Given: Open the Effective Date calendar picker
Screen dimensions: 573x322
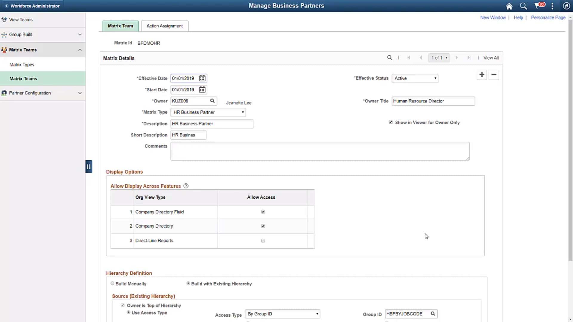Looking at the screenshot, I should click(x=202, y=78).
